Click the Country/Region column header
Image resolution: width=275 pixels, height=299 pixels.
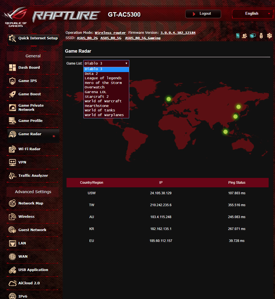(91, 183)
